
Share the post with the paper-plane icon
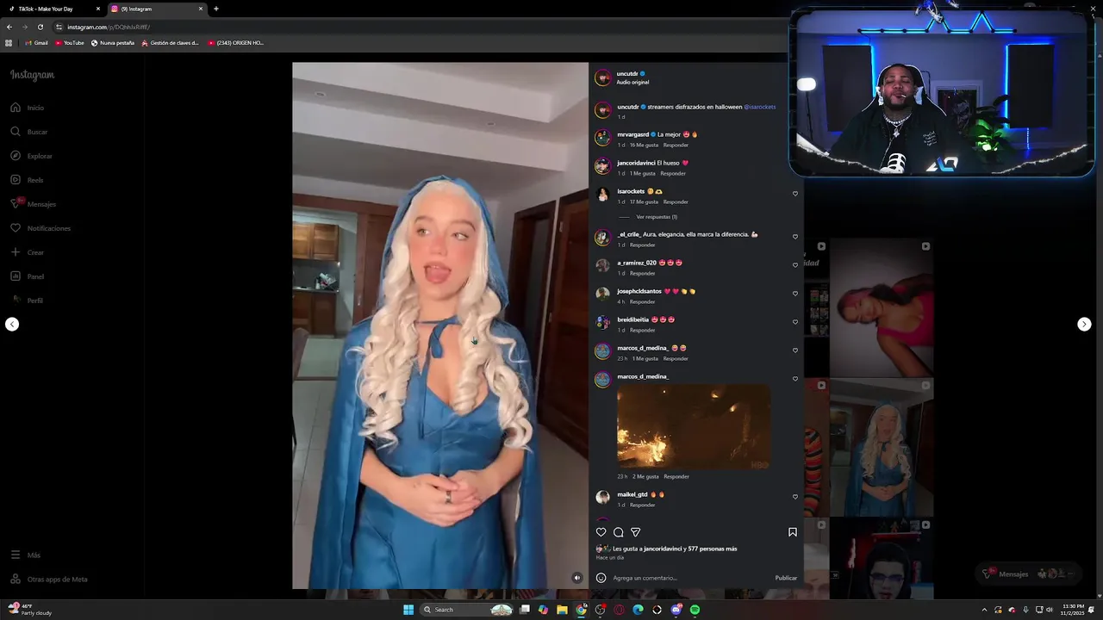pyautogui.click(x=635, y=532)
